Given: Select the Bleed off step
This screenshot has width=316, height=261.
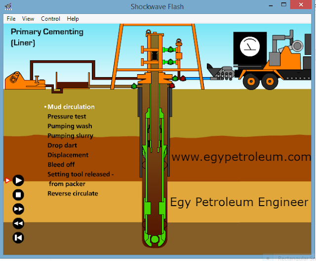Looking at the screenshot, I should [x=61, y=165].
